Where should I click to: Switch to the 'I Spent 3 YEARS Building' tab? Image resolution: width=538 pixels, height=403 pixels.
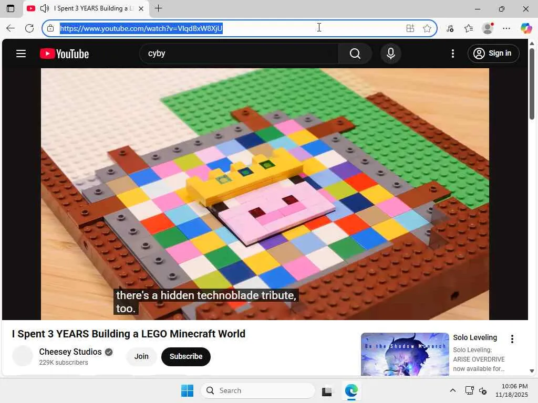click(x=86, y=8)
